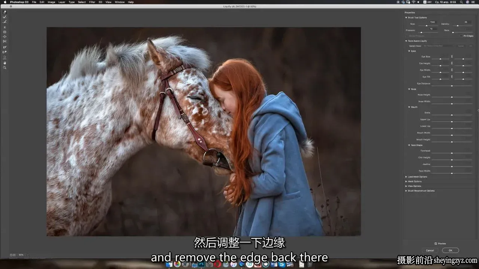Click Cancel in Liquify dialog

pyautogui.click(x=430, y=250)
